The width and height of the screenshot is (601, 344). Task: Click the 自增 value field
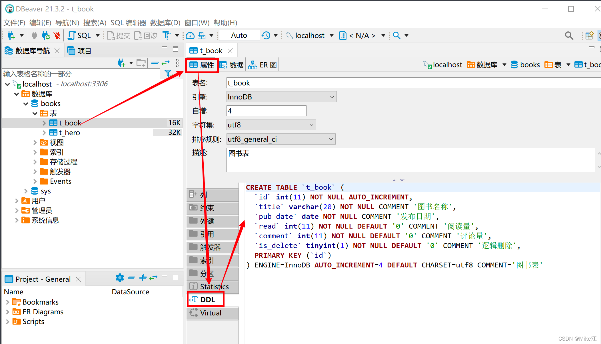266,111
